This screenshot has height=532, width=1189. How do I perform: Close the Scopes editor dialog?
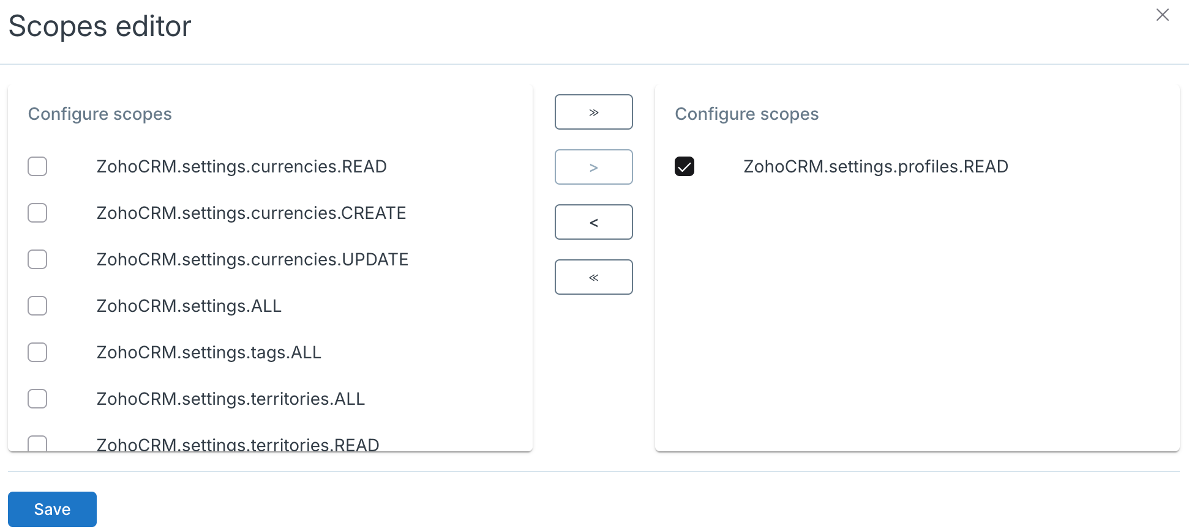(1162, 15)
